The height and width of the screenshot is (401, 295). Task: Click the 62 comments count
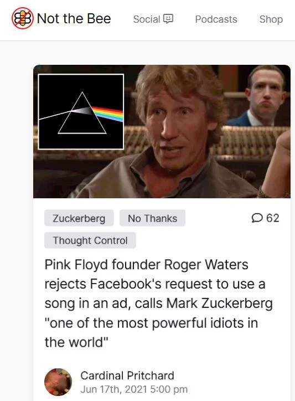[x=273, y=218]
